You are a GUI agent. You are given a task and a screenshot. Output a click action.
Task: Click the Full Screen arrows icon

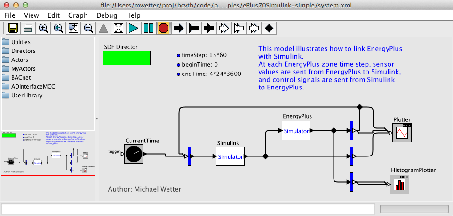(119, 28)
